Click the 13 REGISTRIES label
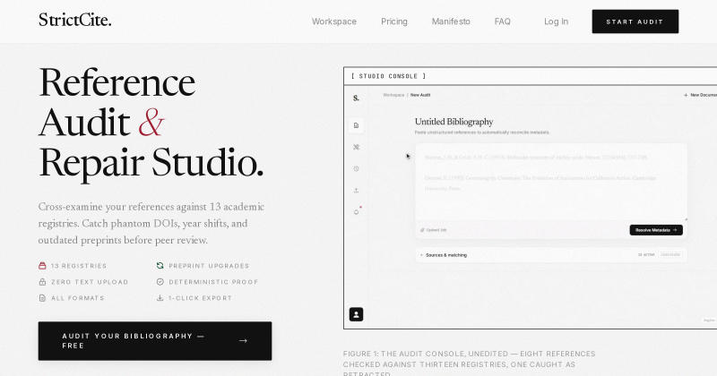This screenshot has width=717, height=376. 79,266
